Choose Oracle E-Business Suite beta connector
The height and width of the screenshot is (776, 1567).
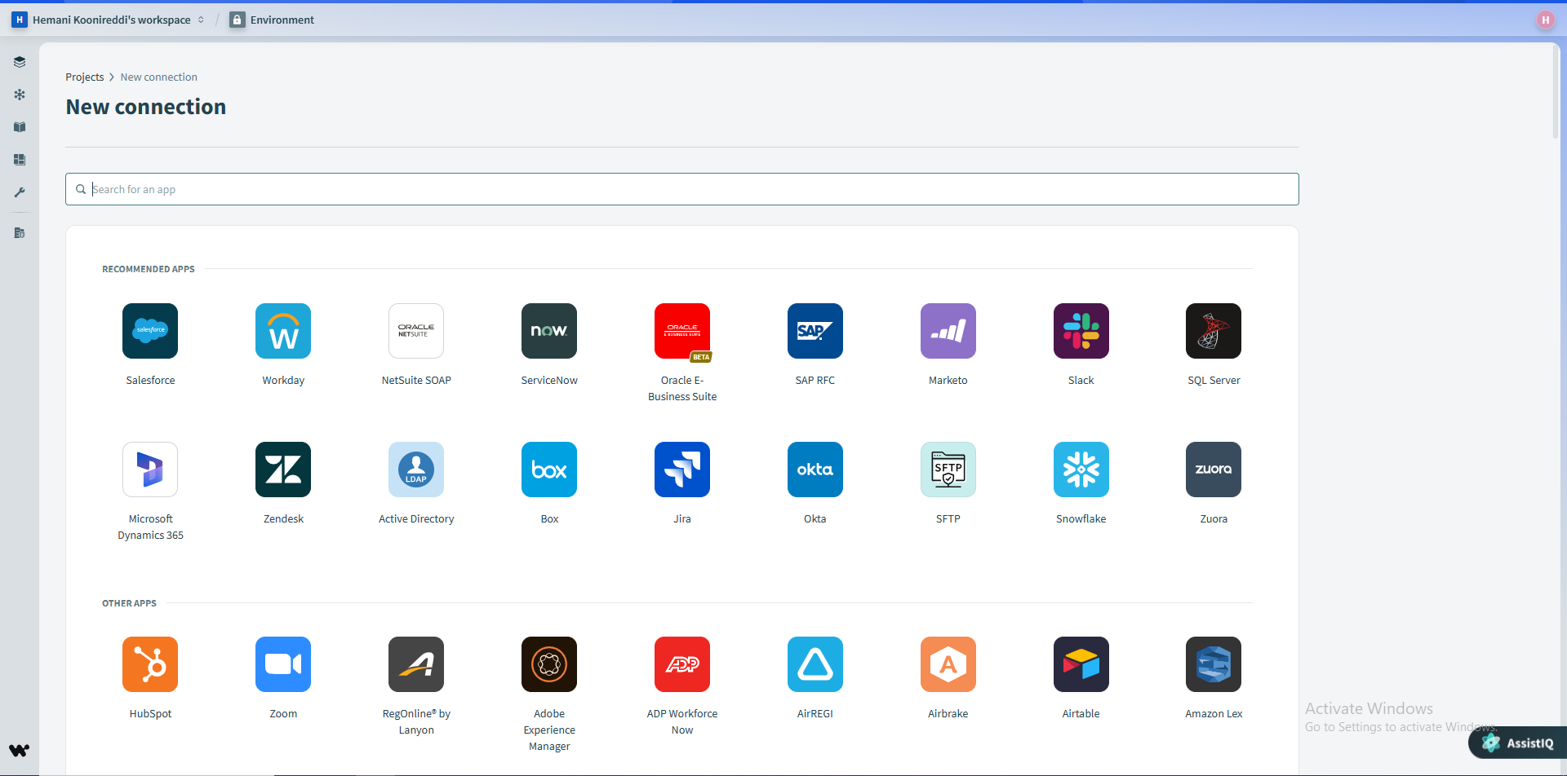(682, 331)
